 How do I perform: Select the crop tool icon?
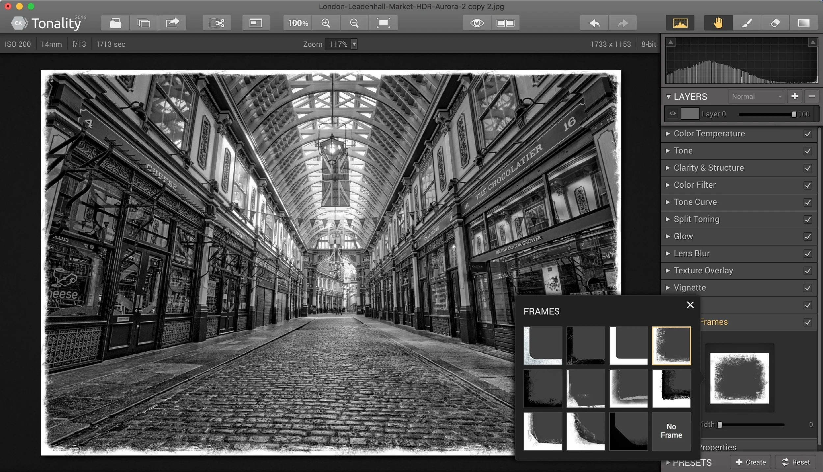217,23
